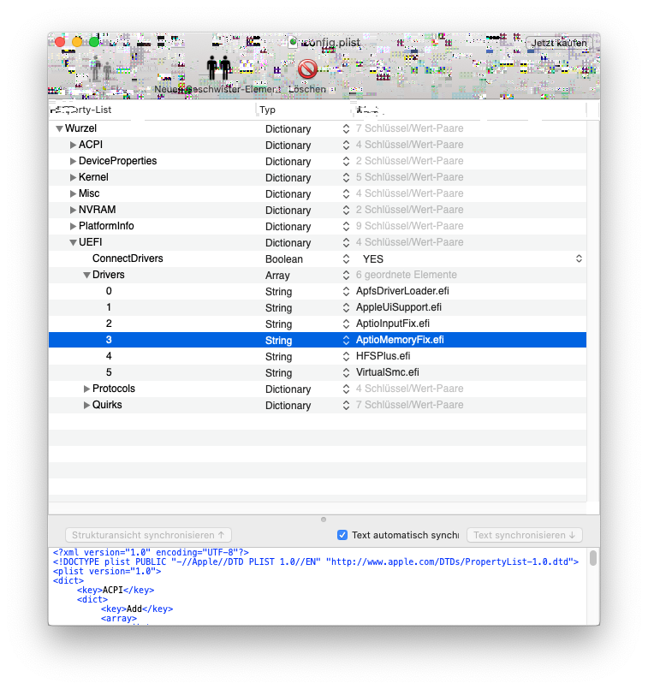Select the DeviceProperties row label
This screenshot has height=689, width=648.
(118, 161)
